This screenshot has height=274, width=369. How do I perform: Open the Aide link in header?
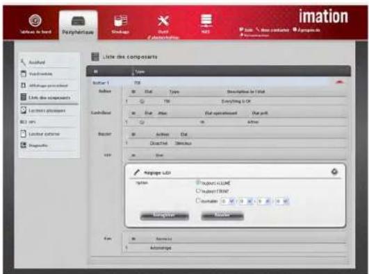point(246,30)
